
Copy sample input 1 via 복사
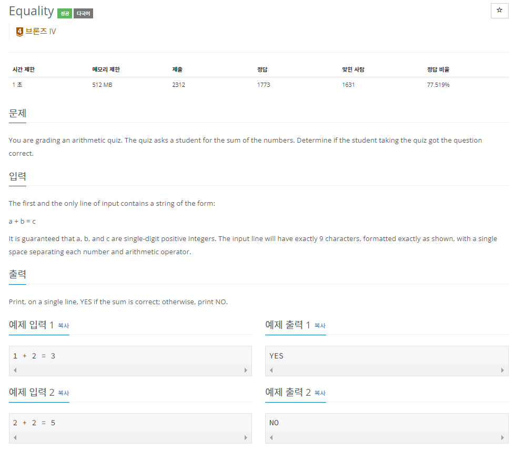(x=63, y=325)
